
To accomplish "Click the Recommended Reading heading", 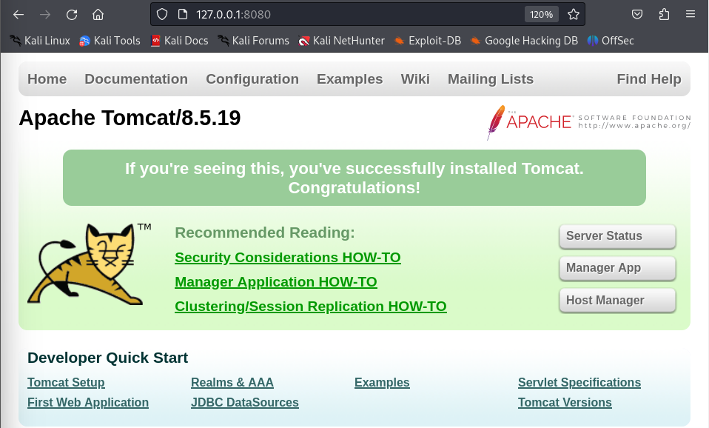I will pyautogui.click(x=264, y=233).
